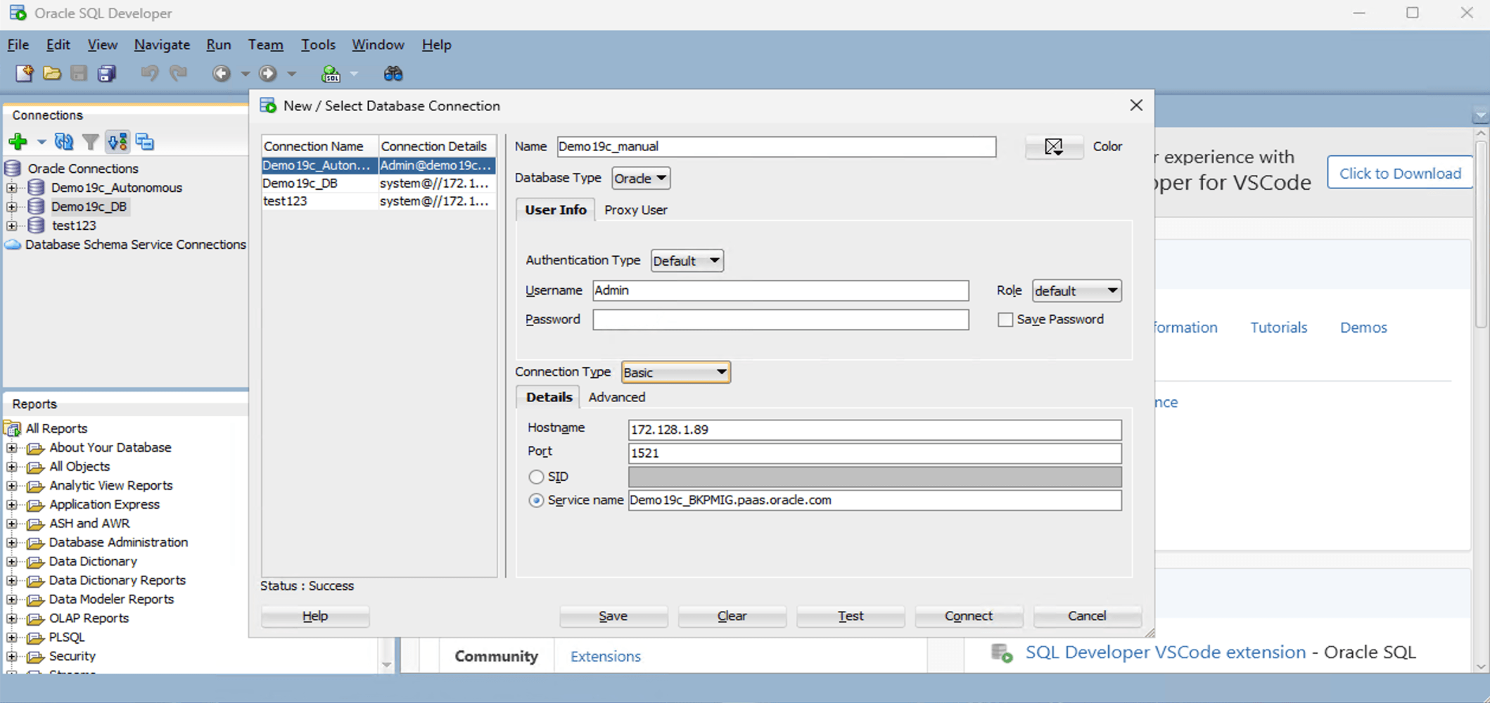Click the Click to Download link
Screen dimensions: 1490x703
[x=1399, y=173]
